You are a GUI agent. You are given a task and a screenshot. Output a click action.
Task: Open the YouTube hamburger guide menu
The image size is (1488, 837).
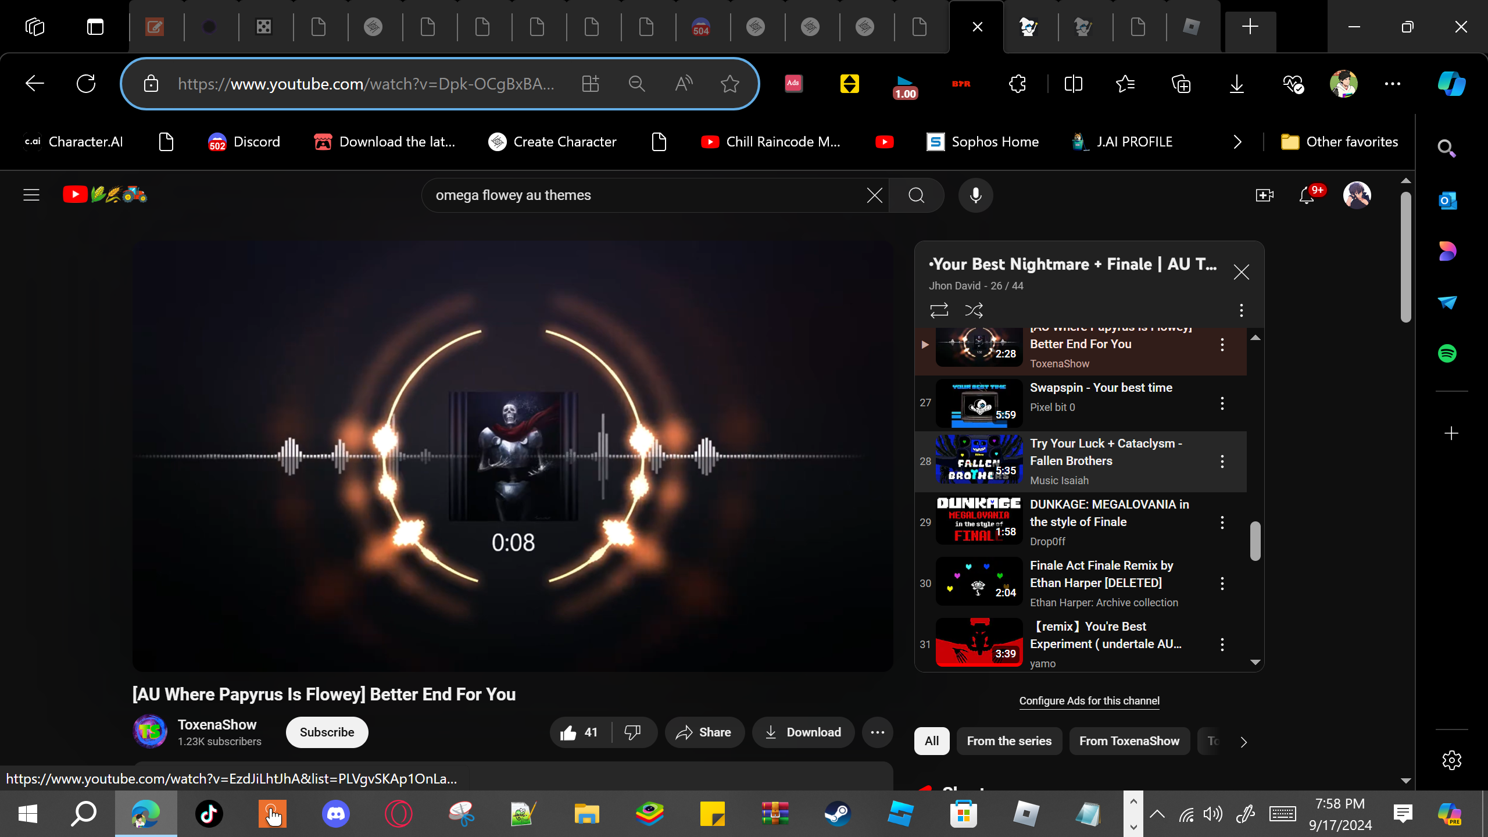31,195
